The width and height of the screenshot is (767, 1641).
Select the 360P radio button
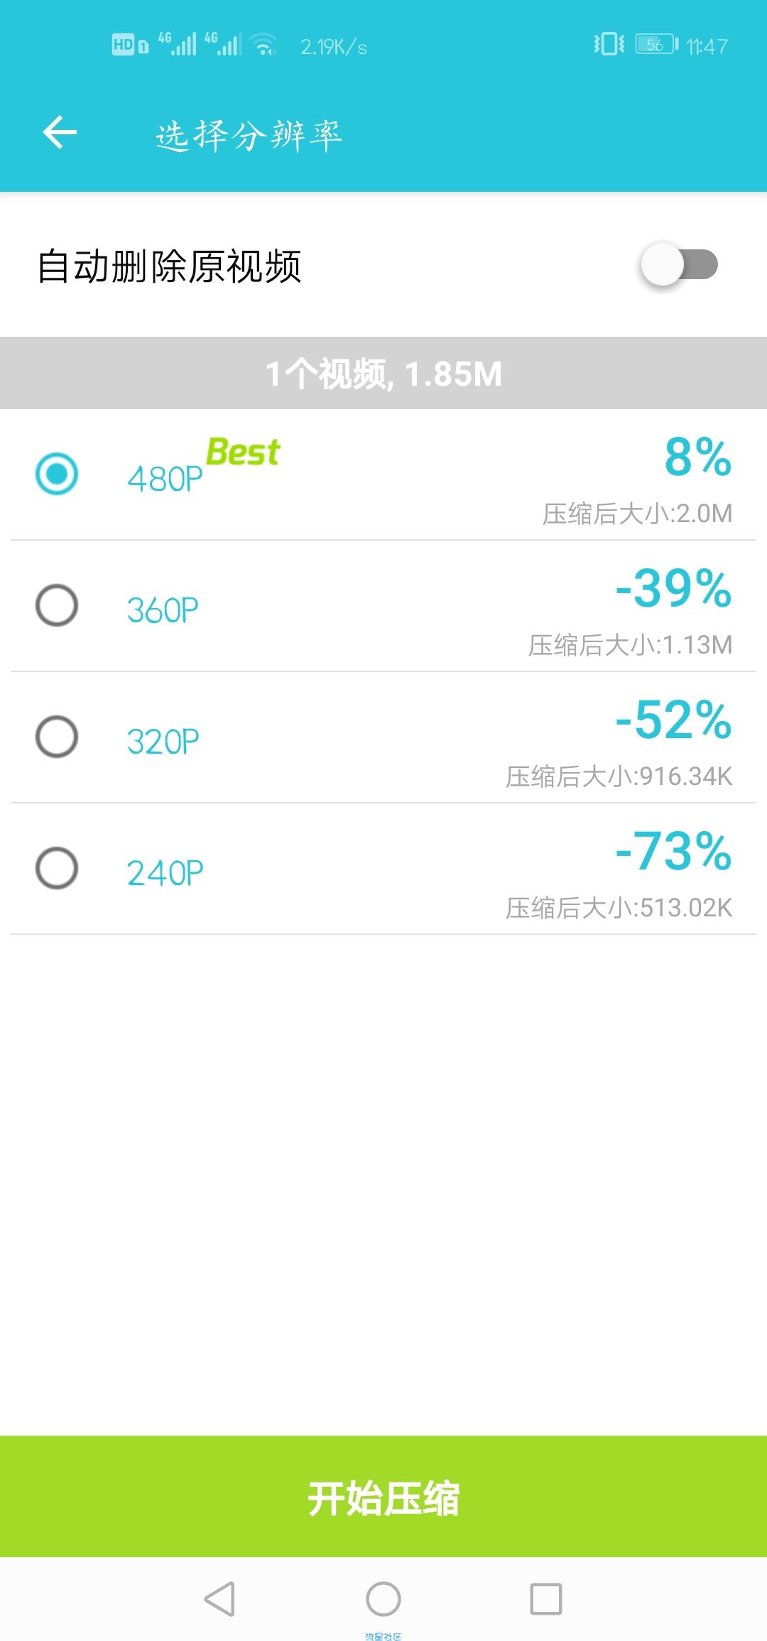(x=57, y=605)
